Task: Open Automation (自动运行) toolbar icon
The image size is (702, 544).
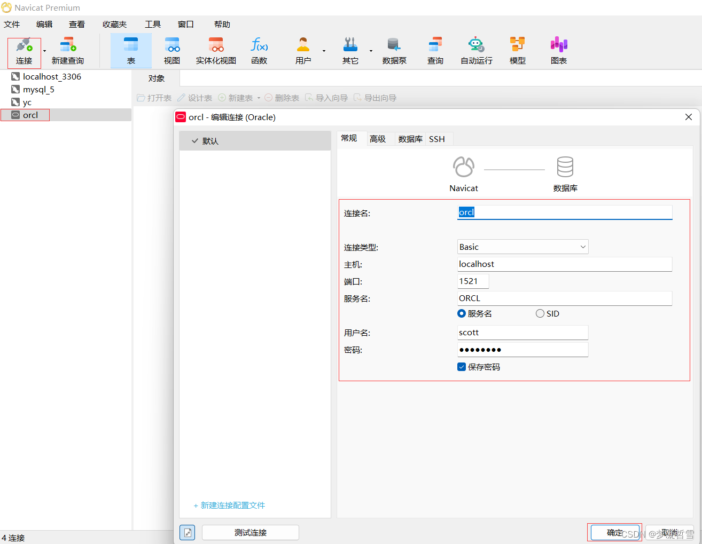Action: click(x=477, y=51)
